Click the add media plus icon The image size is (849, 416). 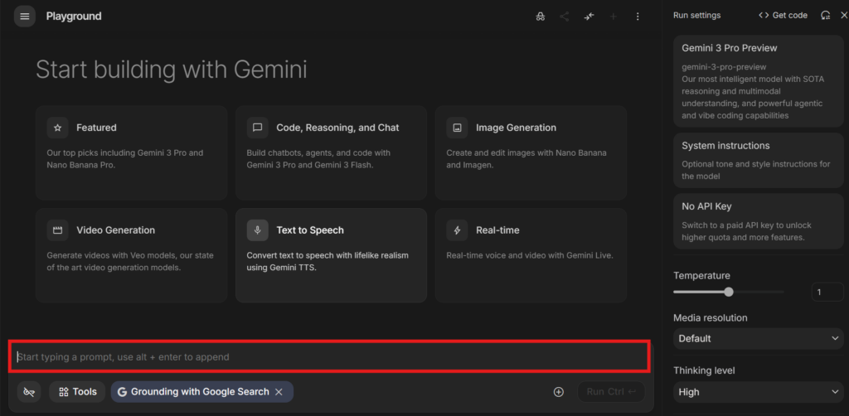(x=559, y=392)
